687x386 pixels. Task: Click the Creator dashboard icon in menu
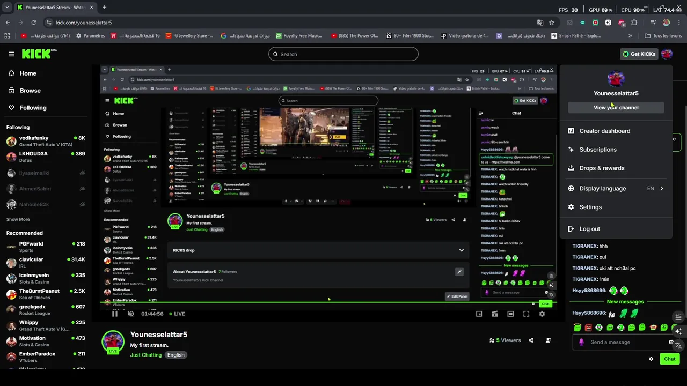[x=571, y=131]
